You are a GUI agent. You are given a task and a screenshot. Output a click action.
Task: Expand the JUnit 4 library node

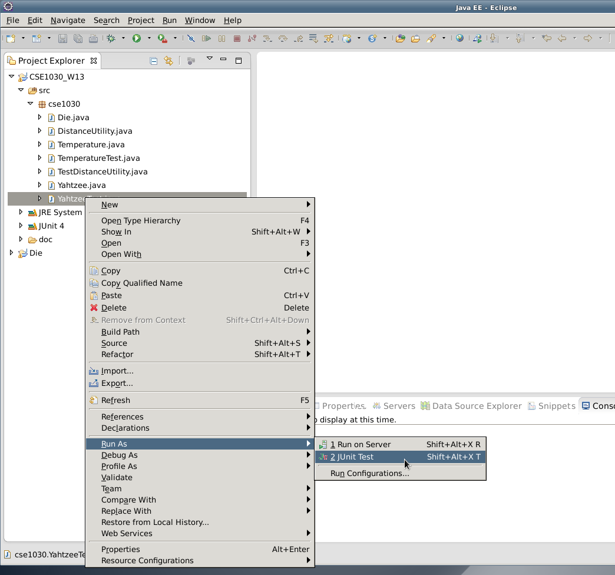pos(21,226)
